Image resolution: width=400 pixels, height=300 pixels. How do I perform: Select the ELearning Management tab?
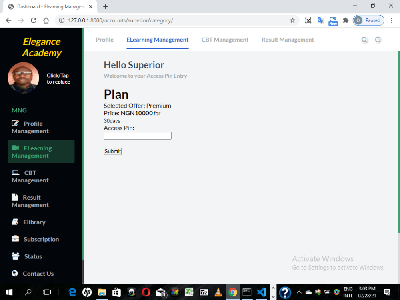[157, 40]
